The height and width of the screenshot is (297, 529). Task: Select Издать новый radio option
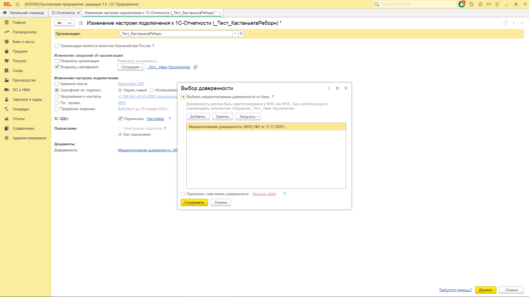[x=120, y=90]
